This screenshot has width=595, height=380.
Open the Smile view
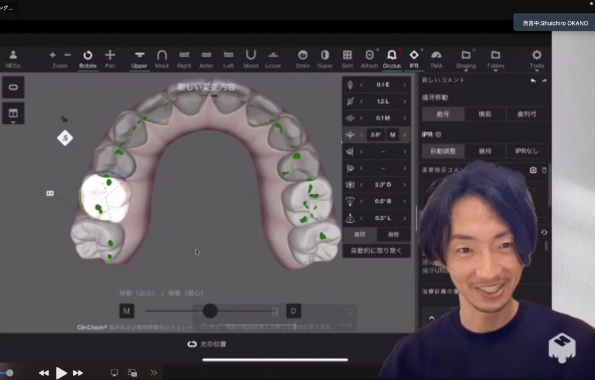(x=303, y=59)
